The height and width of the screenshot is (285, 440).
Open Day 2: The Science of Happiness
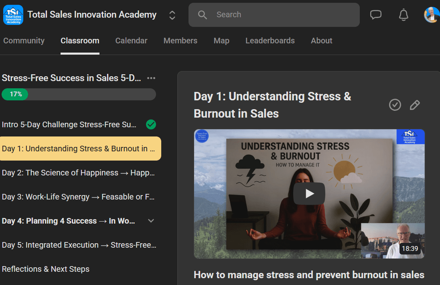[x=78, y=173]
